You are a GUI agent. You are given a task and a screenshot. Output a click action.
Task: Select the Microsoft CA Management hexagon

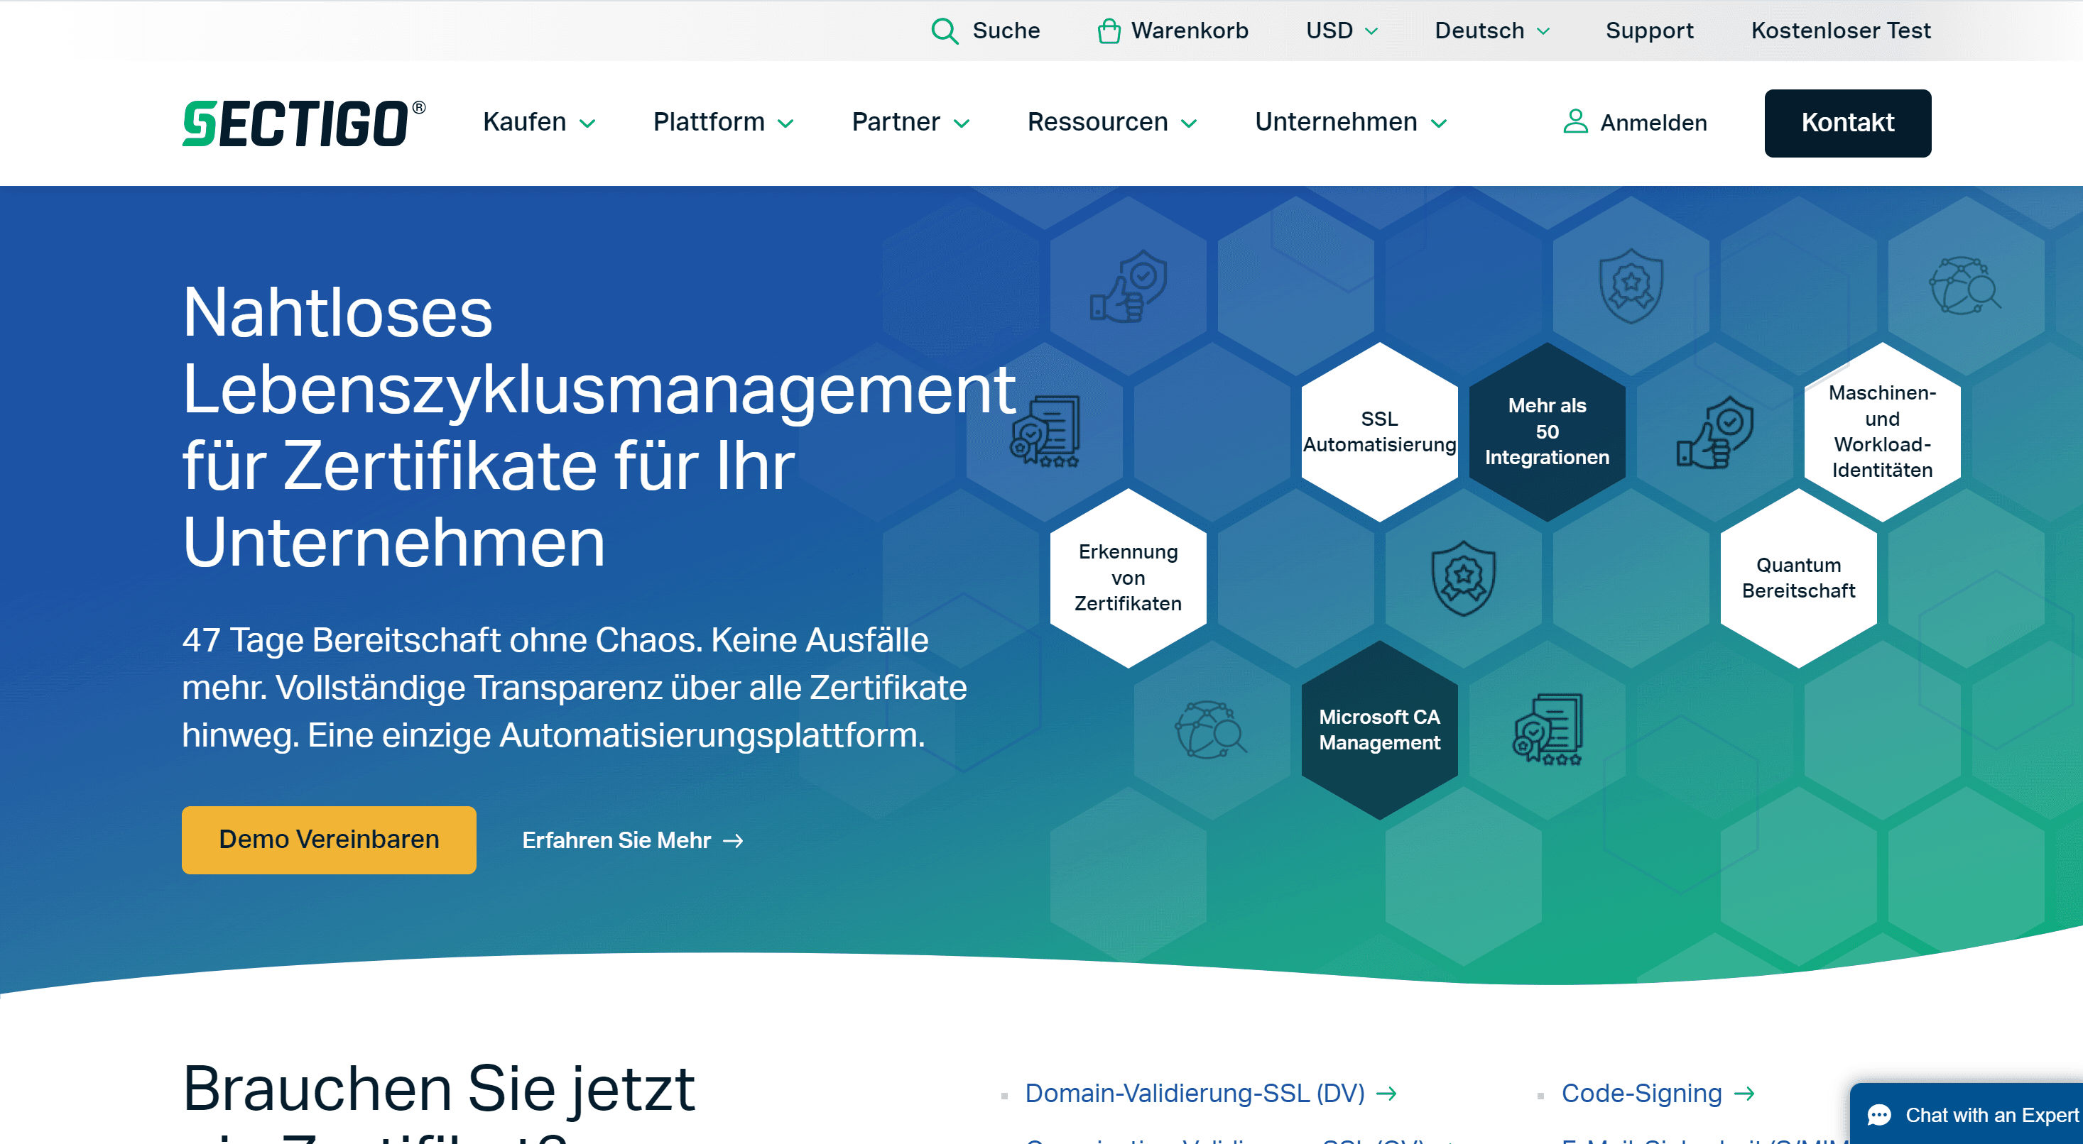[1378, 730]
